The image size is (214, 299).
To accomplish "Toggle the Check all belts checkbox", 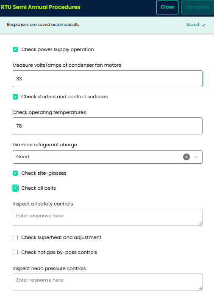I will (15, 188).
